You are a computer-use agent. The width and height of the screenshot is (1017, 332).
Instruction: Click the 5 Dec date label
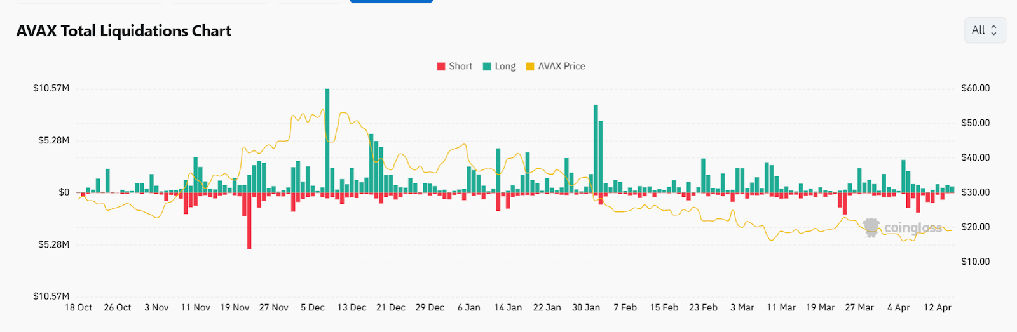[x=313, y=307]
